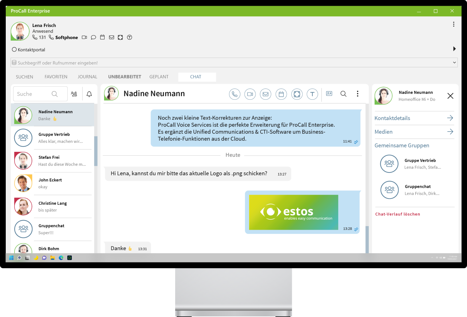Call Nadine Neumann via phone icon
This screenshot has width=467, height=317.
[235, 94]
